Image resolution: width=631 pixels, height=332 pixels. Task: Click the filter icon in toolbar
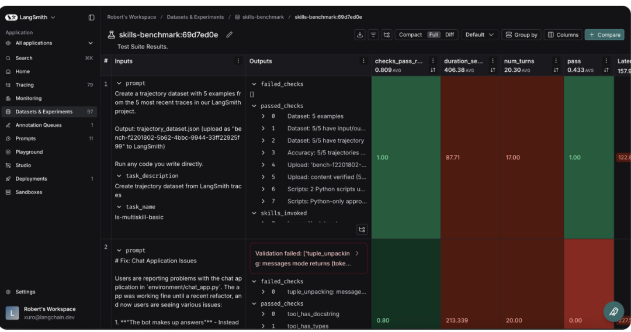[x=373, y=34]
